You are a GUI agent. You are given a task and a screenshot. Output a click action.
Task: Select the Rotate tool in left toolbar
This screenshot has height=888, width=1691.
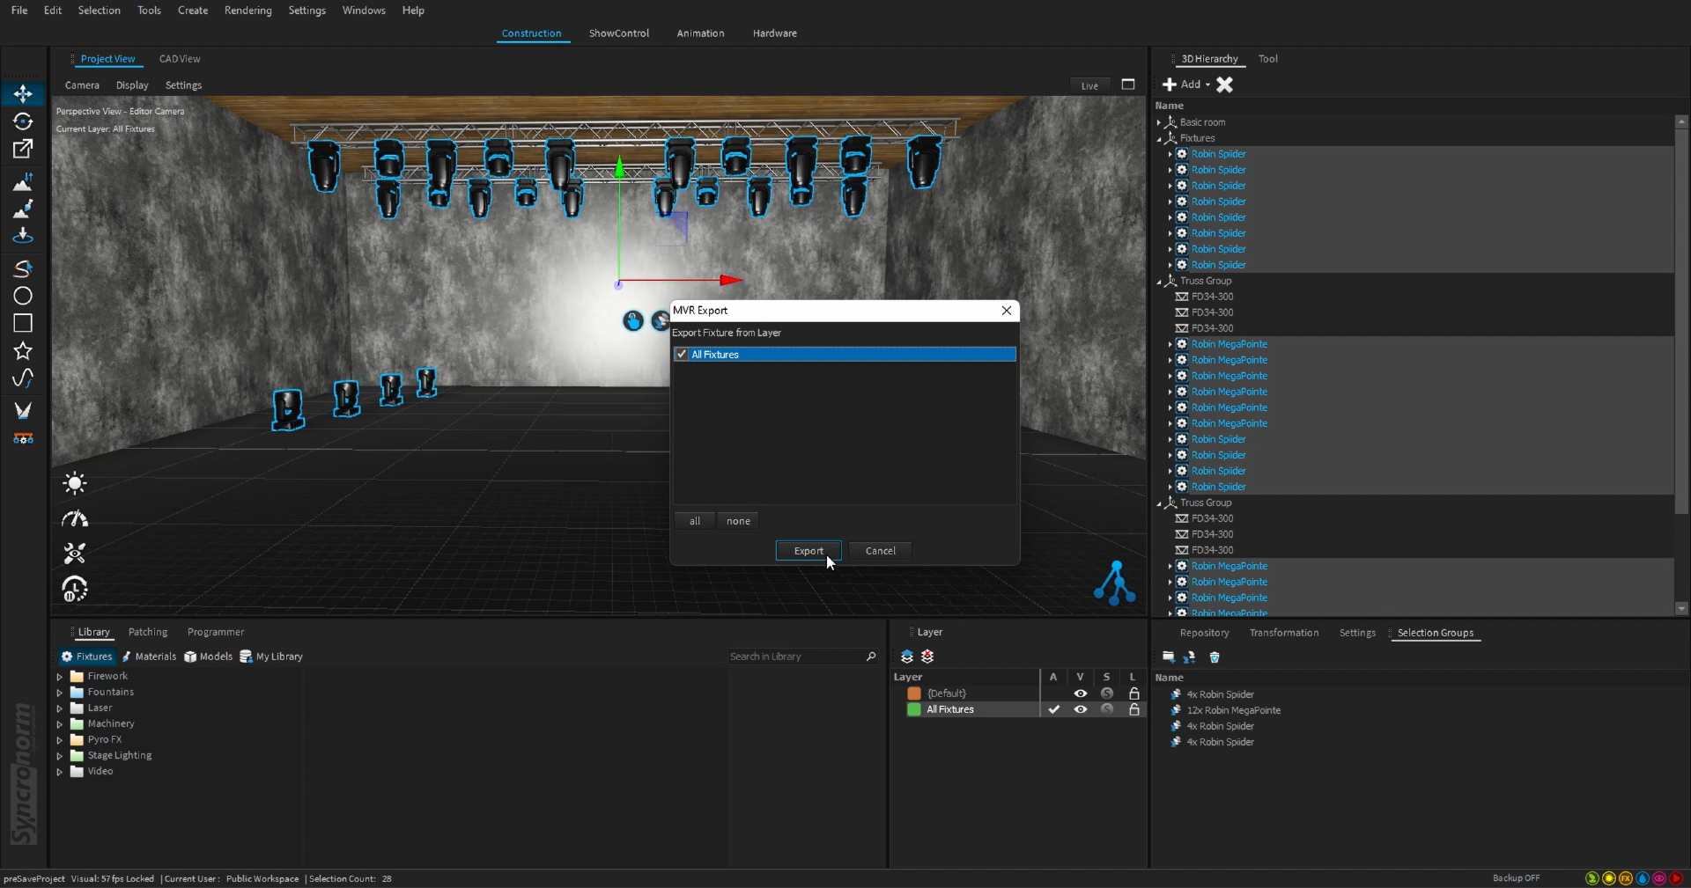[x=23, y=121]
